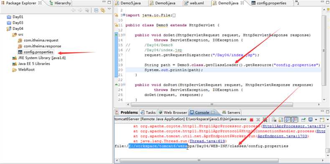Collapse all in Package Explorer

[96, 10]
